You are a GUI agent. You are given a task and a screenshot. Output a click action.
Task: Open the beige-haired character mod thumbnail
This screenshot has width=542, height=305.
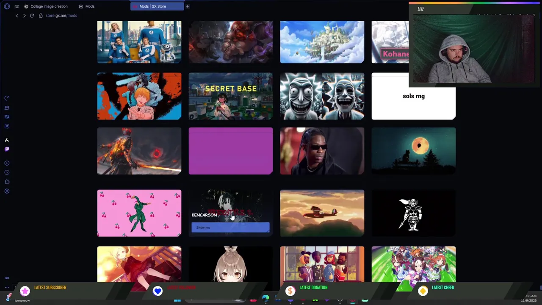[231, 264]
